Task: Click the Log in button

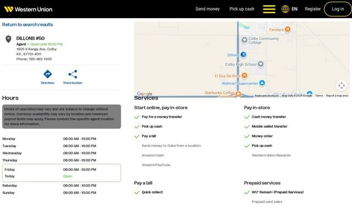Action: (338, 9)
